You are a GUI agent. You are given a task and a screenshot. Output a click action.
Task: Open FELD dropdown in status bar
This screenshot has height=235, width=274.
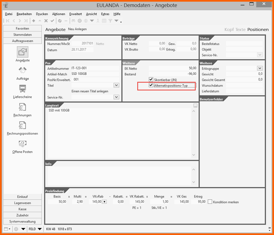40,229
